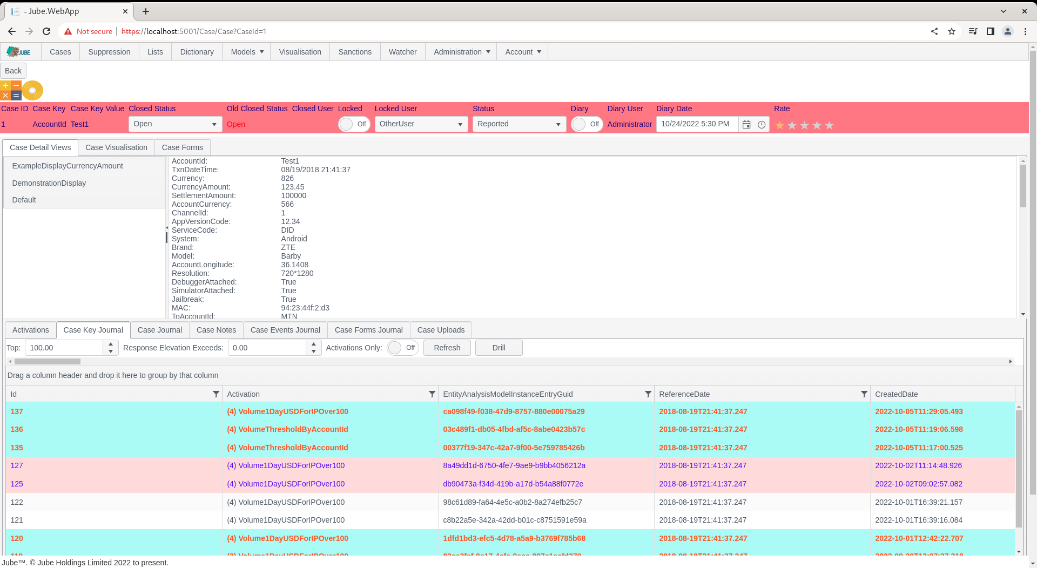Switch to the Case Forms tab
1037x568 pixels.
(183, 147)
